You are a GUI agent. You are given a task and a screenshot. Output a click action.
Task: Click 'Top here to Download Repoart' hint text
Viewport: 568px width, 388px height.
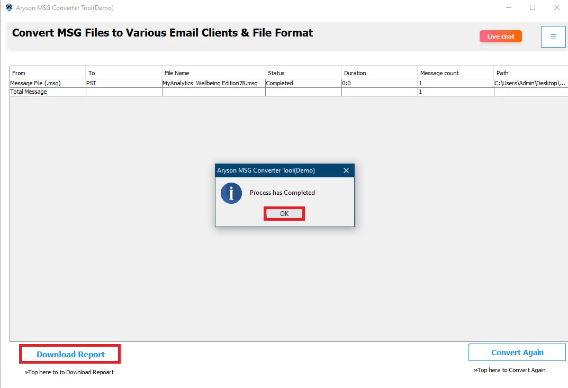[x=69, y=372]
